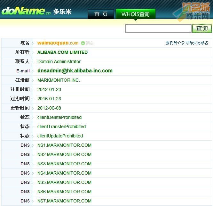Focus the WHOIS search input field
Image resolution: width=213 pixels, height=206 pixels.
[x=158, y=29]
